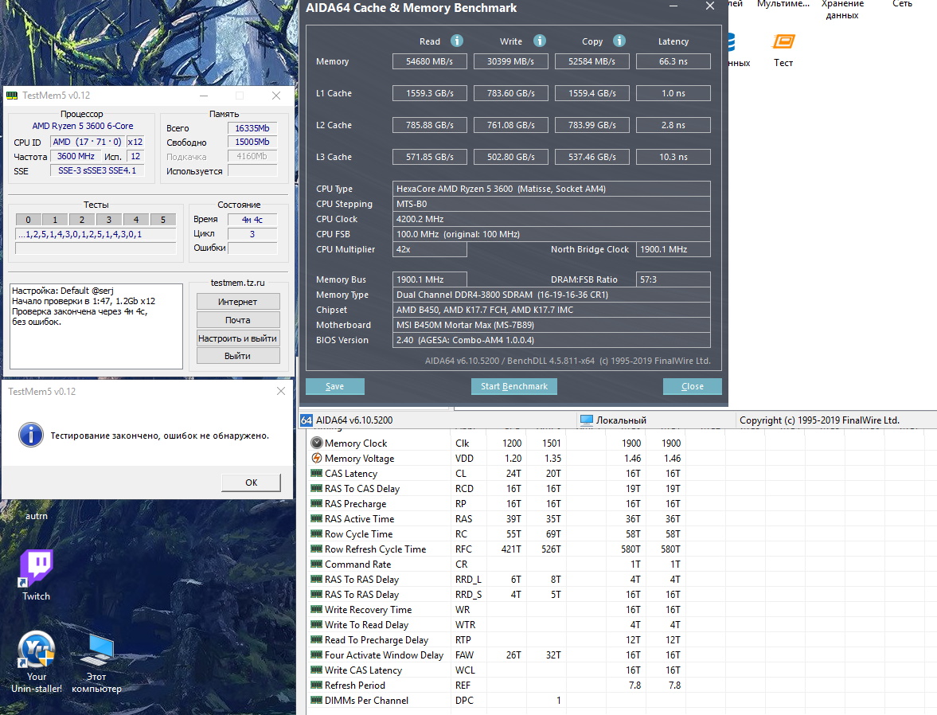
Task: Click the info icon next to Read
Action: coord(457,41)
